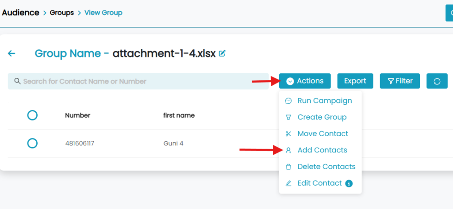Choose Add Contacts from the menu
Image resolution: width=453 pixels, height=209 pixels.
pyautogui.click(x=322, y=150)
